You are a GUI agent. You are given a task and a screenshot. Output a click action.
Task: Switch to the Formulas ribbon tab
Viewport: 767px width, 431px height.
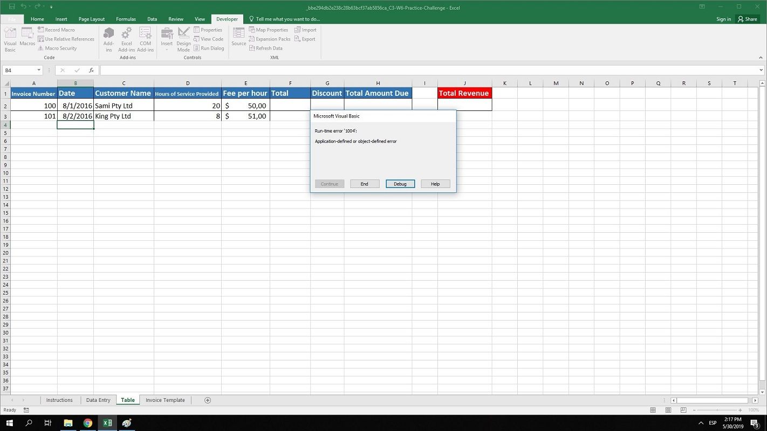pos(126,19)
